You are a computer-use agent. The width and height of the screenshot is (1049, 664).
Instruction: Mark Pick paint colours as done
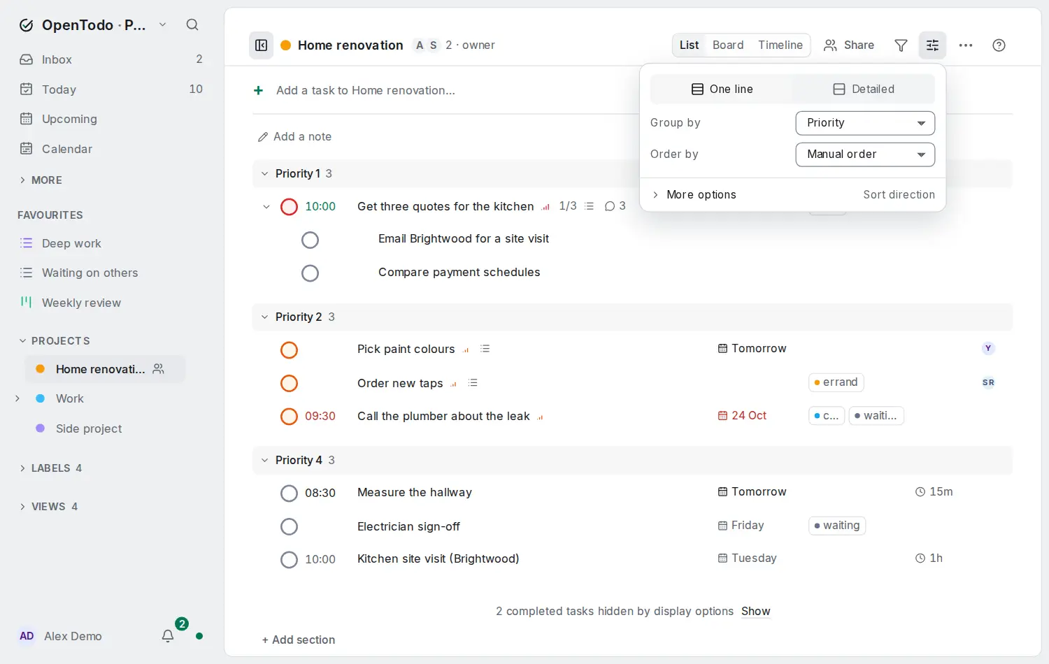click(289, 349)
